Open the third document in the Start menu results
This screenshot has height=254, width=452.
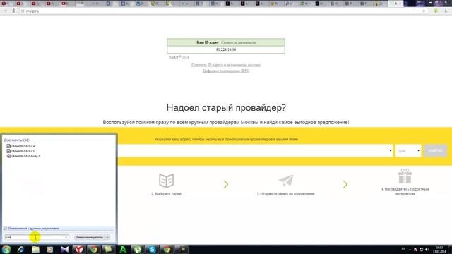[x=23, y=156]
